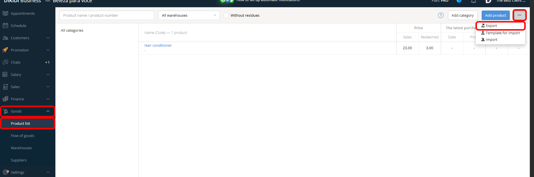Click the Add product button
The width and height of the screenshot is (534, 177).
pos(495,15)
